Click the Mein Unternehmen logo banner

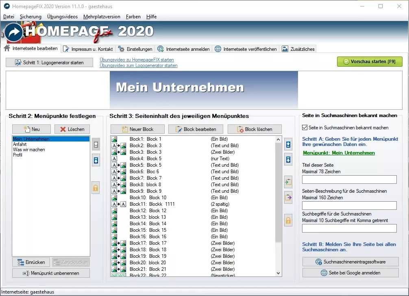click(204, 90)
